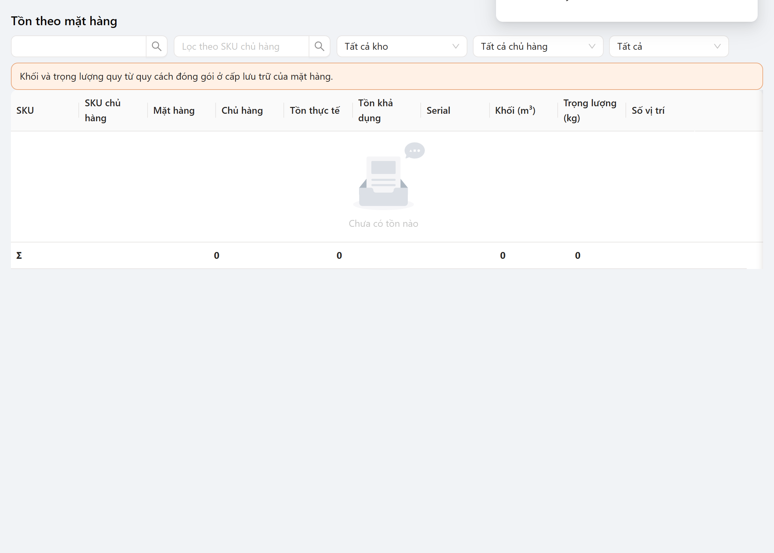Click the 'Chủ hàng' column header
This screenshot has width=774, height=553.
250,111
